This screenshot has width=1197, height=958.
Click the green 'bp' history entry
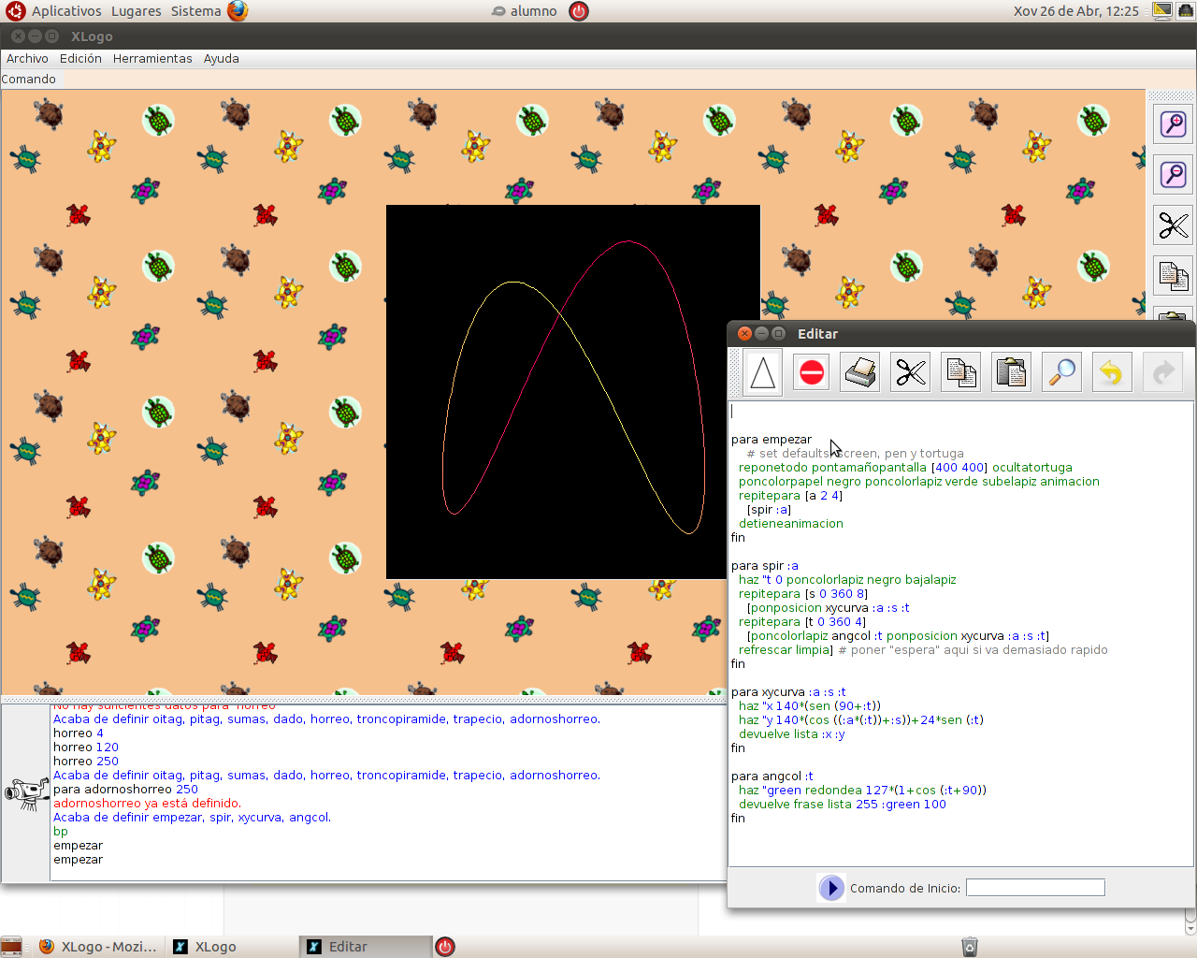point(61,832)
